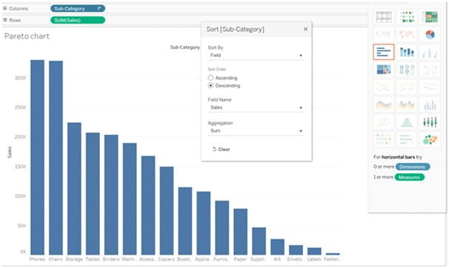Screen dimensions: 449x268
Task: Click the 'Sub-Category' column header label
Action: (185, 47)
